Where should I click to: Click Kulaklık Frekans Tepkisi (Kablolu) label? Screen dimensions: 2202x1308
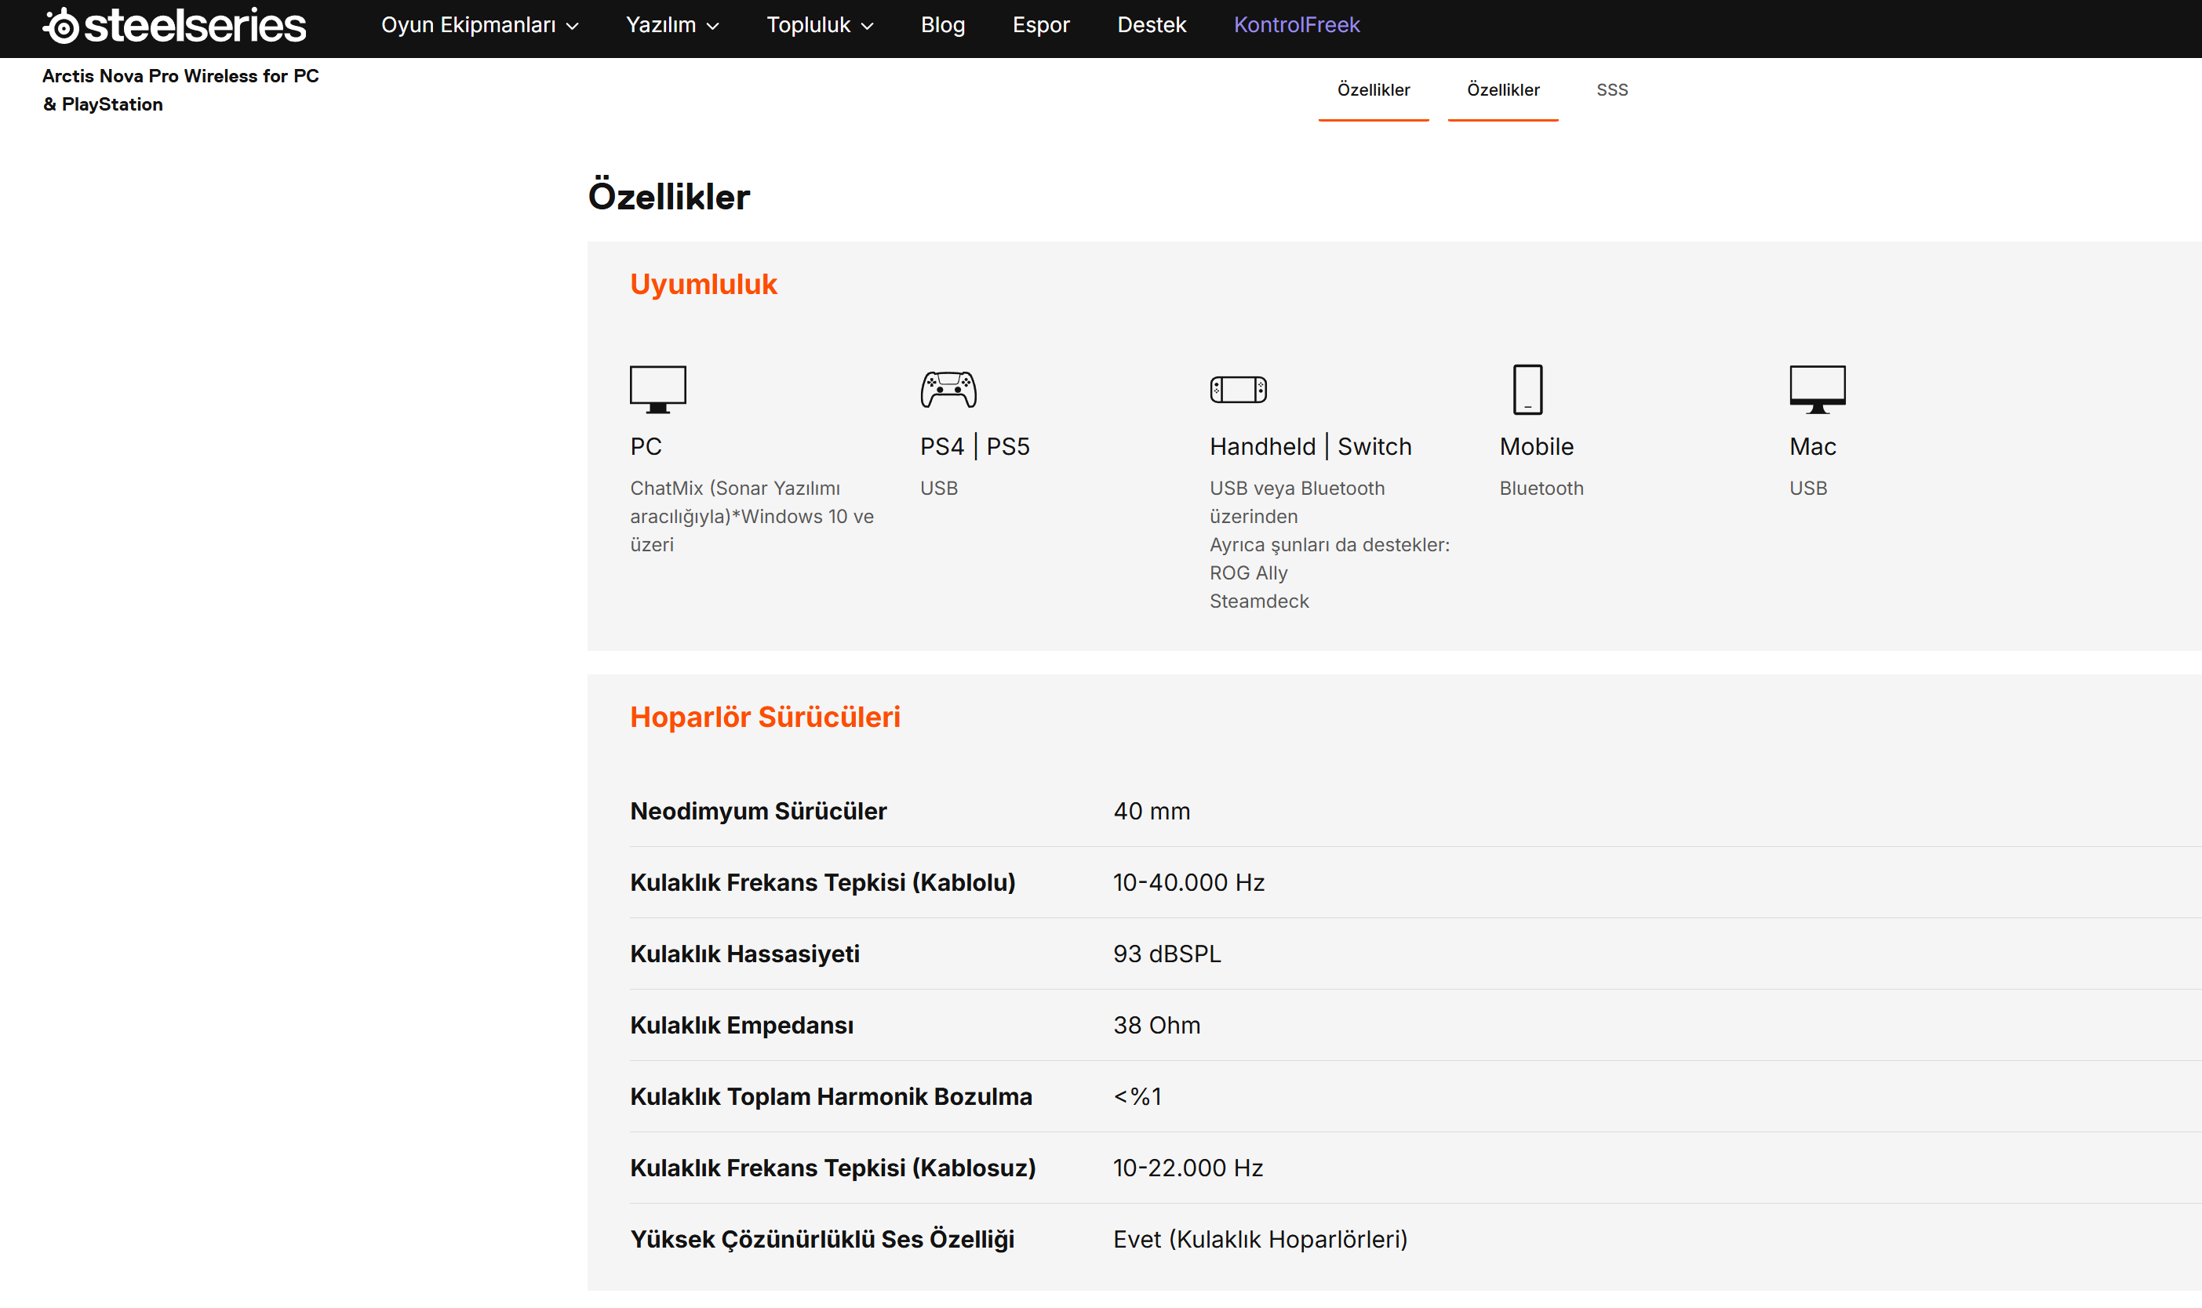tap(822, 882)
